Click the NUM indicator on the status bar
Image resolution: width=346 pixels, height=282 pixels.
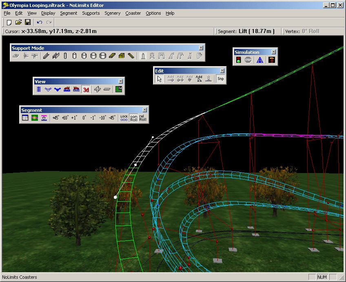coord(322,277)
